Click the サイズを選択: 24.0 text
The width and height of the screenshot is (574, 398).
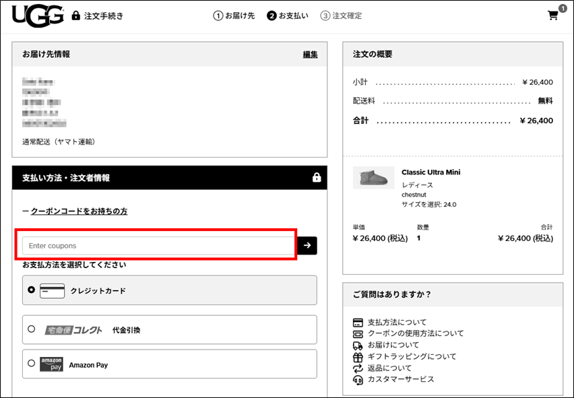pyautogui.click(x=429, y=205)
